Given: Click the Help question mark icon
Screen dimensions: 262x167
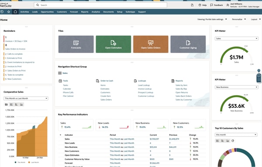Looking at the screenshot, I should click(200, 5).
